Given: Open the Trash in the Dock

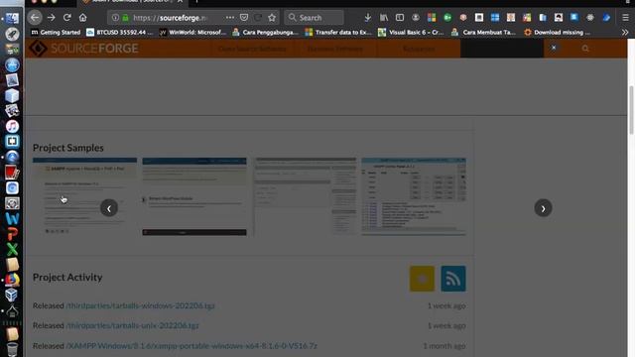Looking at the screenshot, I should (12, 349).
